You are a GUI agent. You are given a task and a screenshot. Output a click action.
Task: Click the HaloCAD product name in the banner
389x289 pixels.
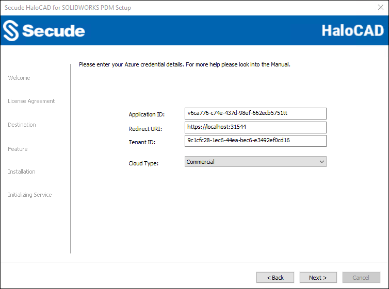coord(353,30)
